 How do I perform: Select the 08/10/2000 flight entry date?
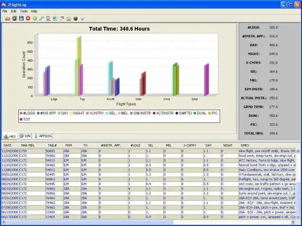click(10, 189)
